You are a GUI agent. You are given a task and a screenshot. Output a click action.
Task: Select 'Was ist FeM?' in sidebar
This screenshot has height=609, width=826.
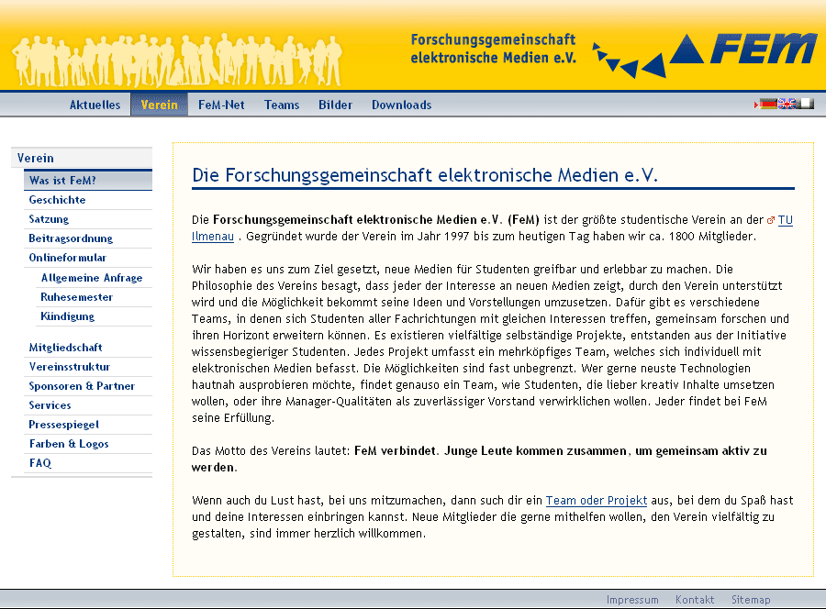coord(88,180)
